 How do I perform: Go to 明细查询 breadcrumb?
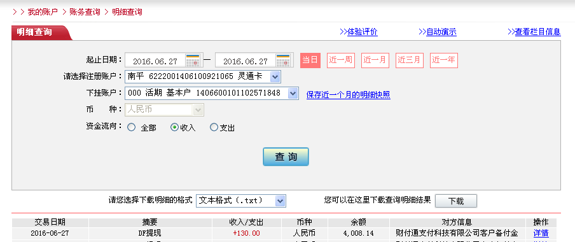(x=127, y=11)
